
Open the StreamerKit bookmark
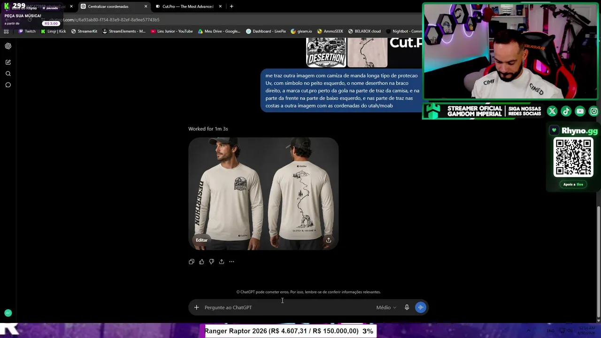[84, 31]
